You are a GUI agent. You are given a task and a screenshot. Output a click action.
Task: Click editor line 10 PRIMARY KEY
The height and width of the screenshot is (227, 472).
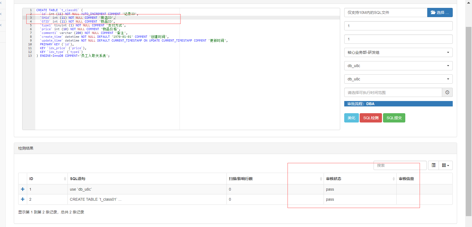[x=57, y=44]
